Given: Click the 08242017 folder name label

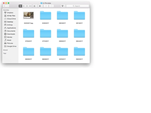Looking at the screenshot, I should point(79,41).
